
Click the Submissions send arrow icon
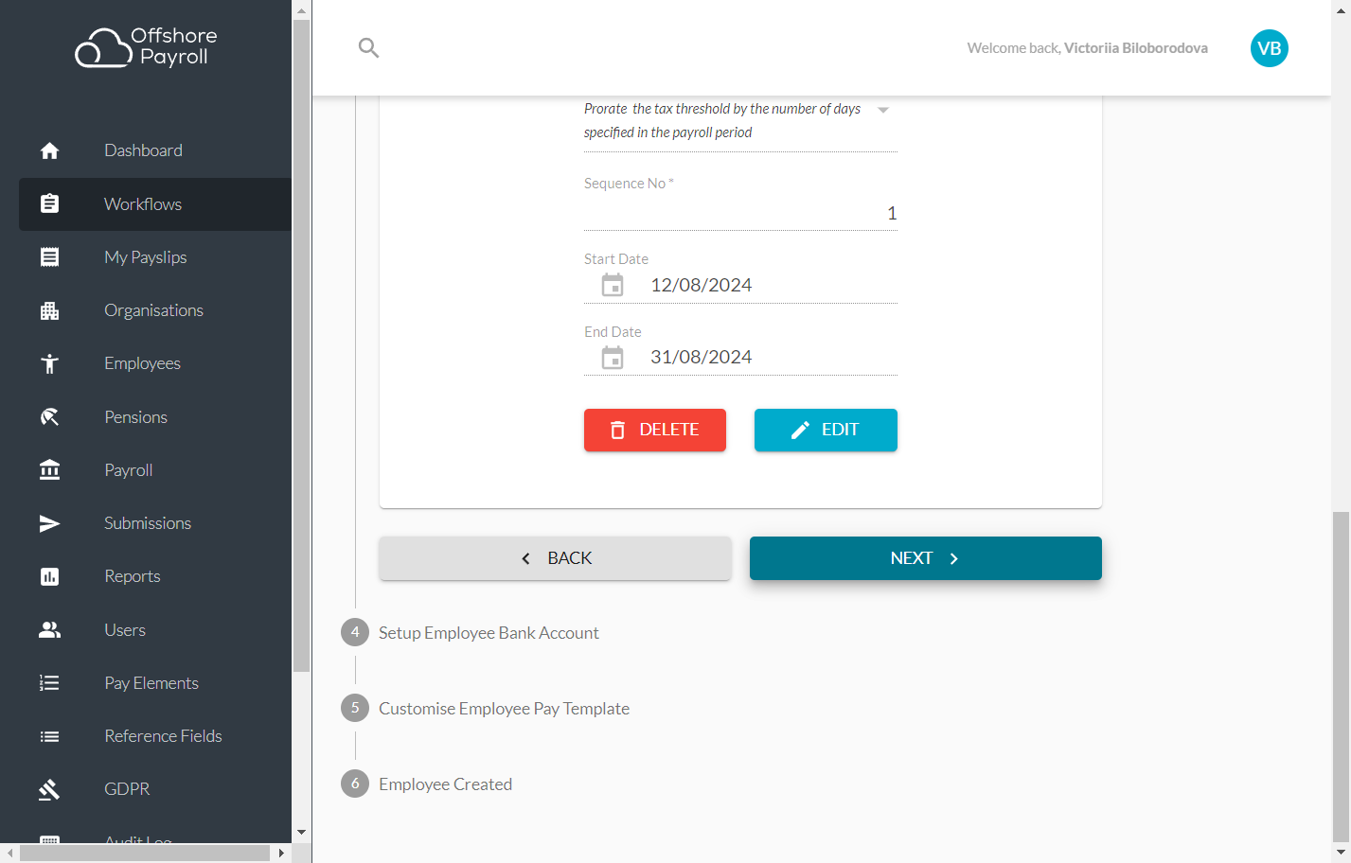pos(50,523)
